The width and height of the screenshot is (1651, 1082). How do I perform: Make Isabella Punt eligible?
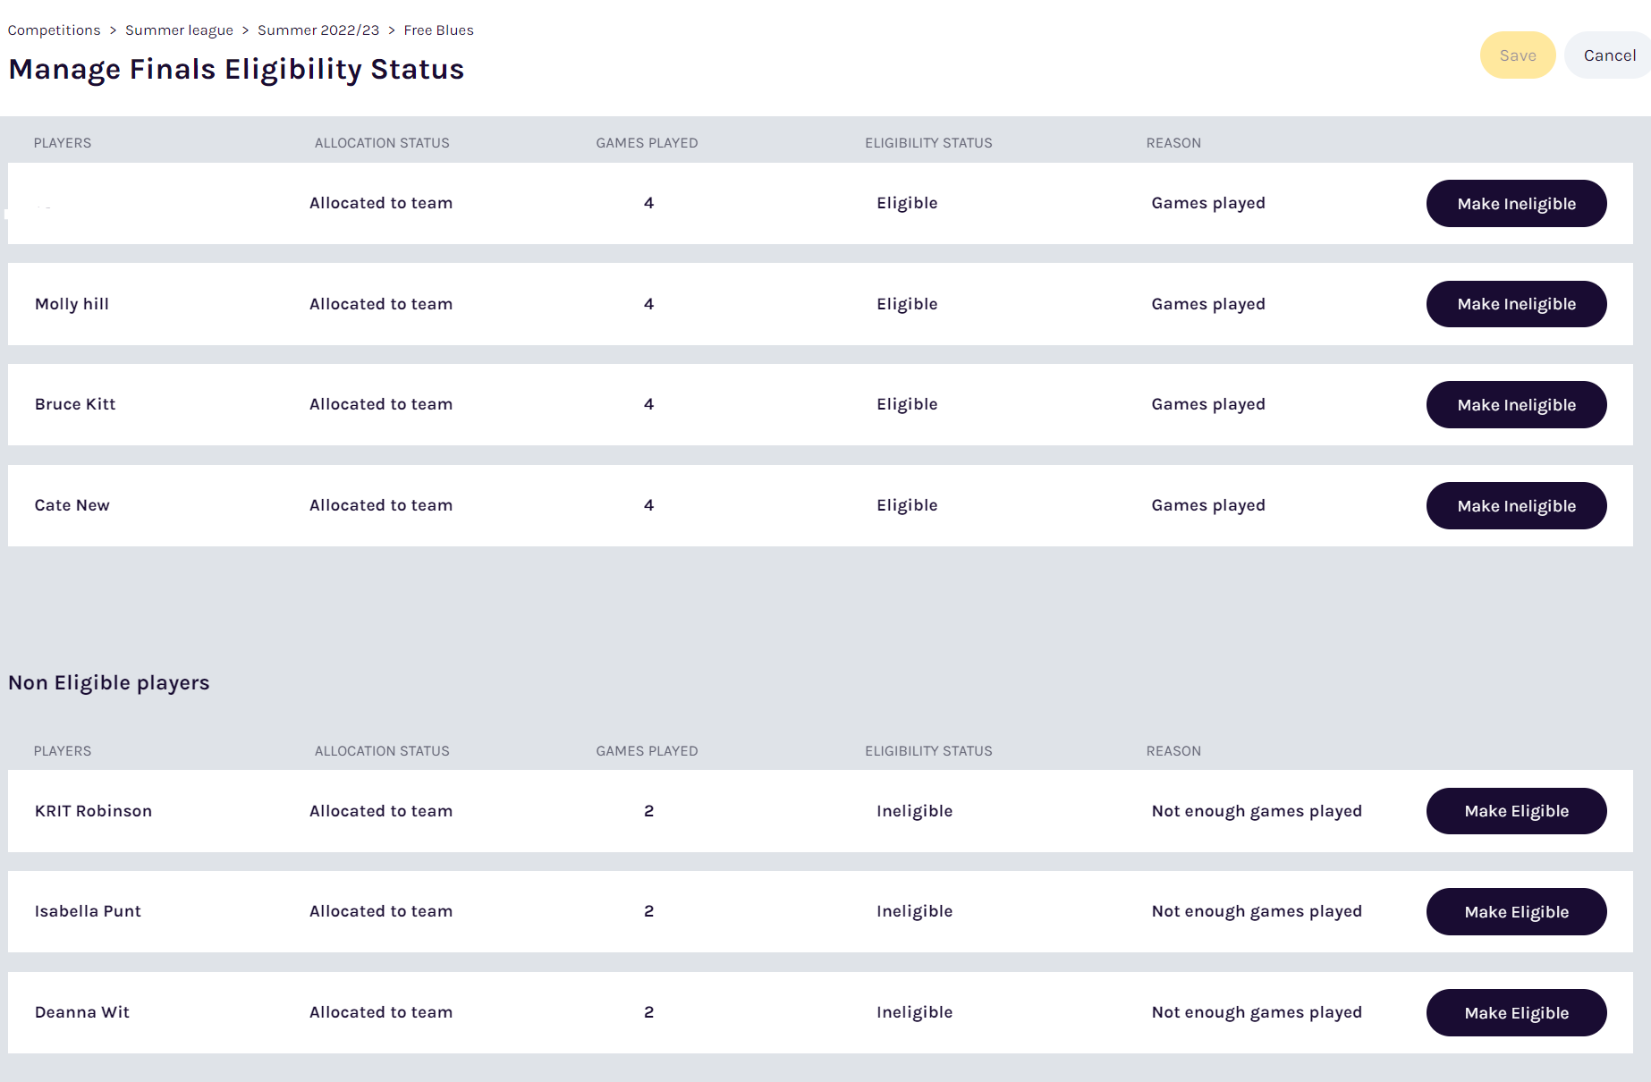[1516, 911]
